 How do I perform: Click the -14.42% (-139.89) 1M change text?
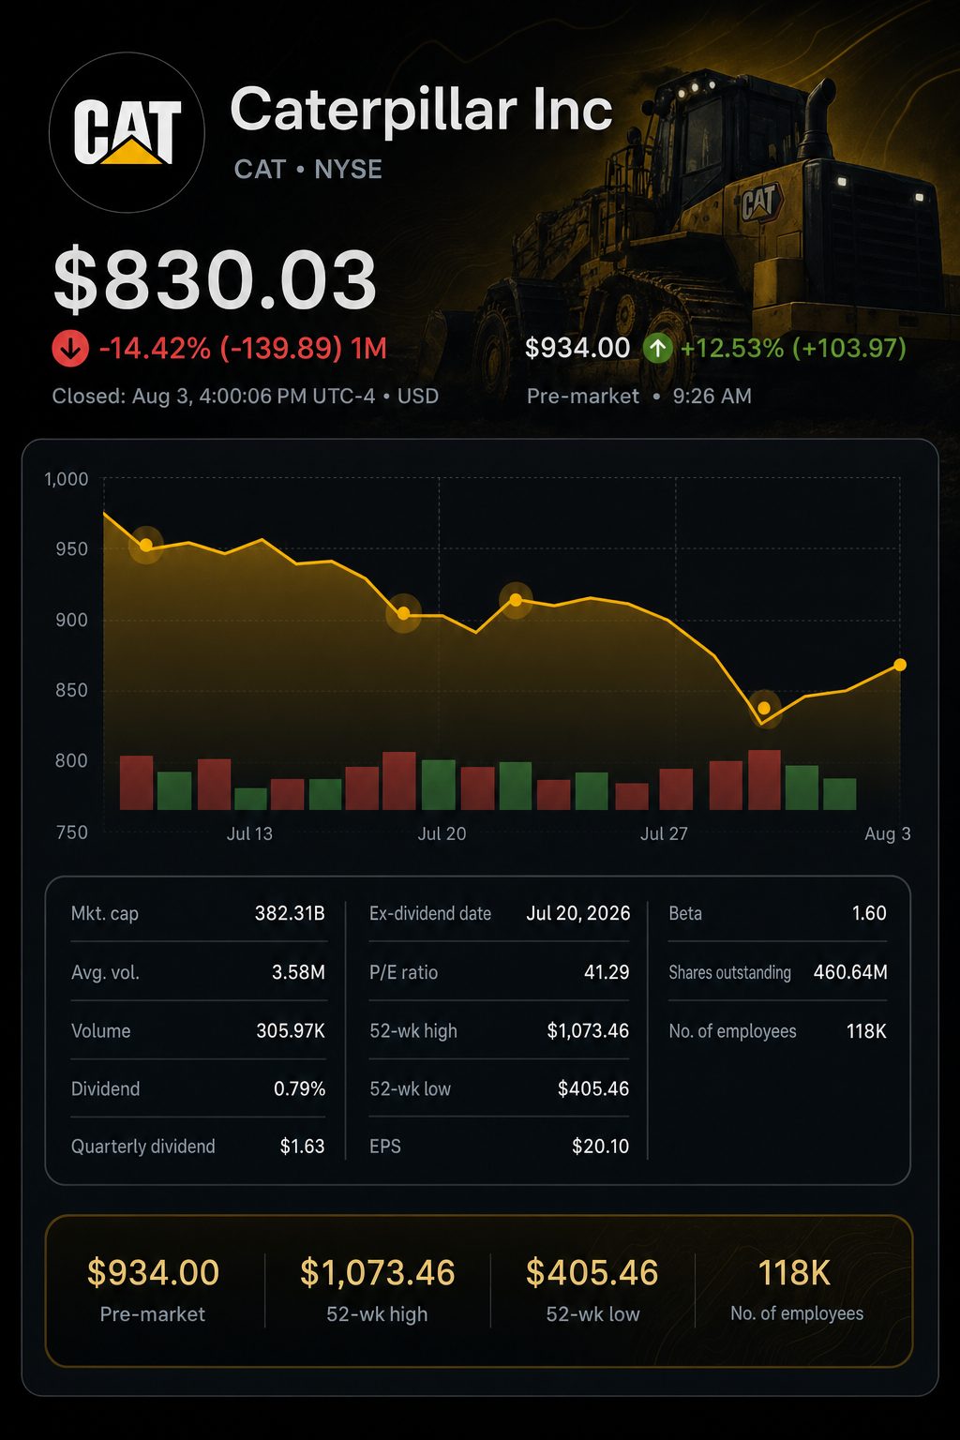(243, 349)
